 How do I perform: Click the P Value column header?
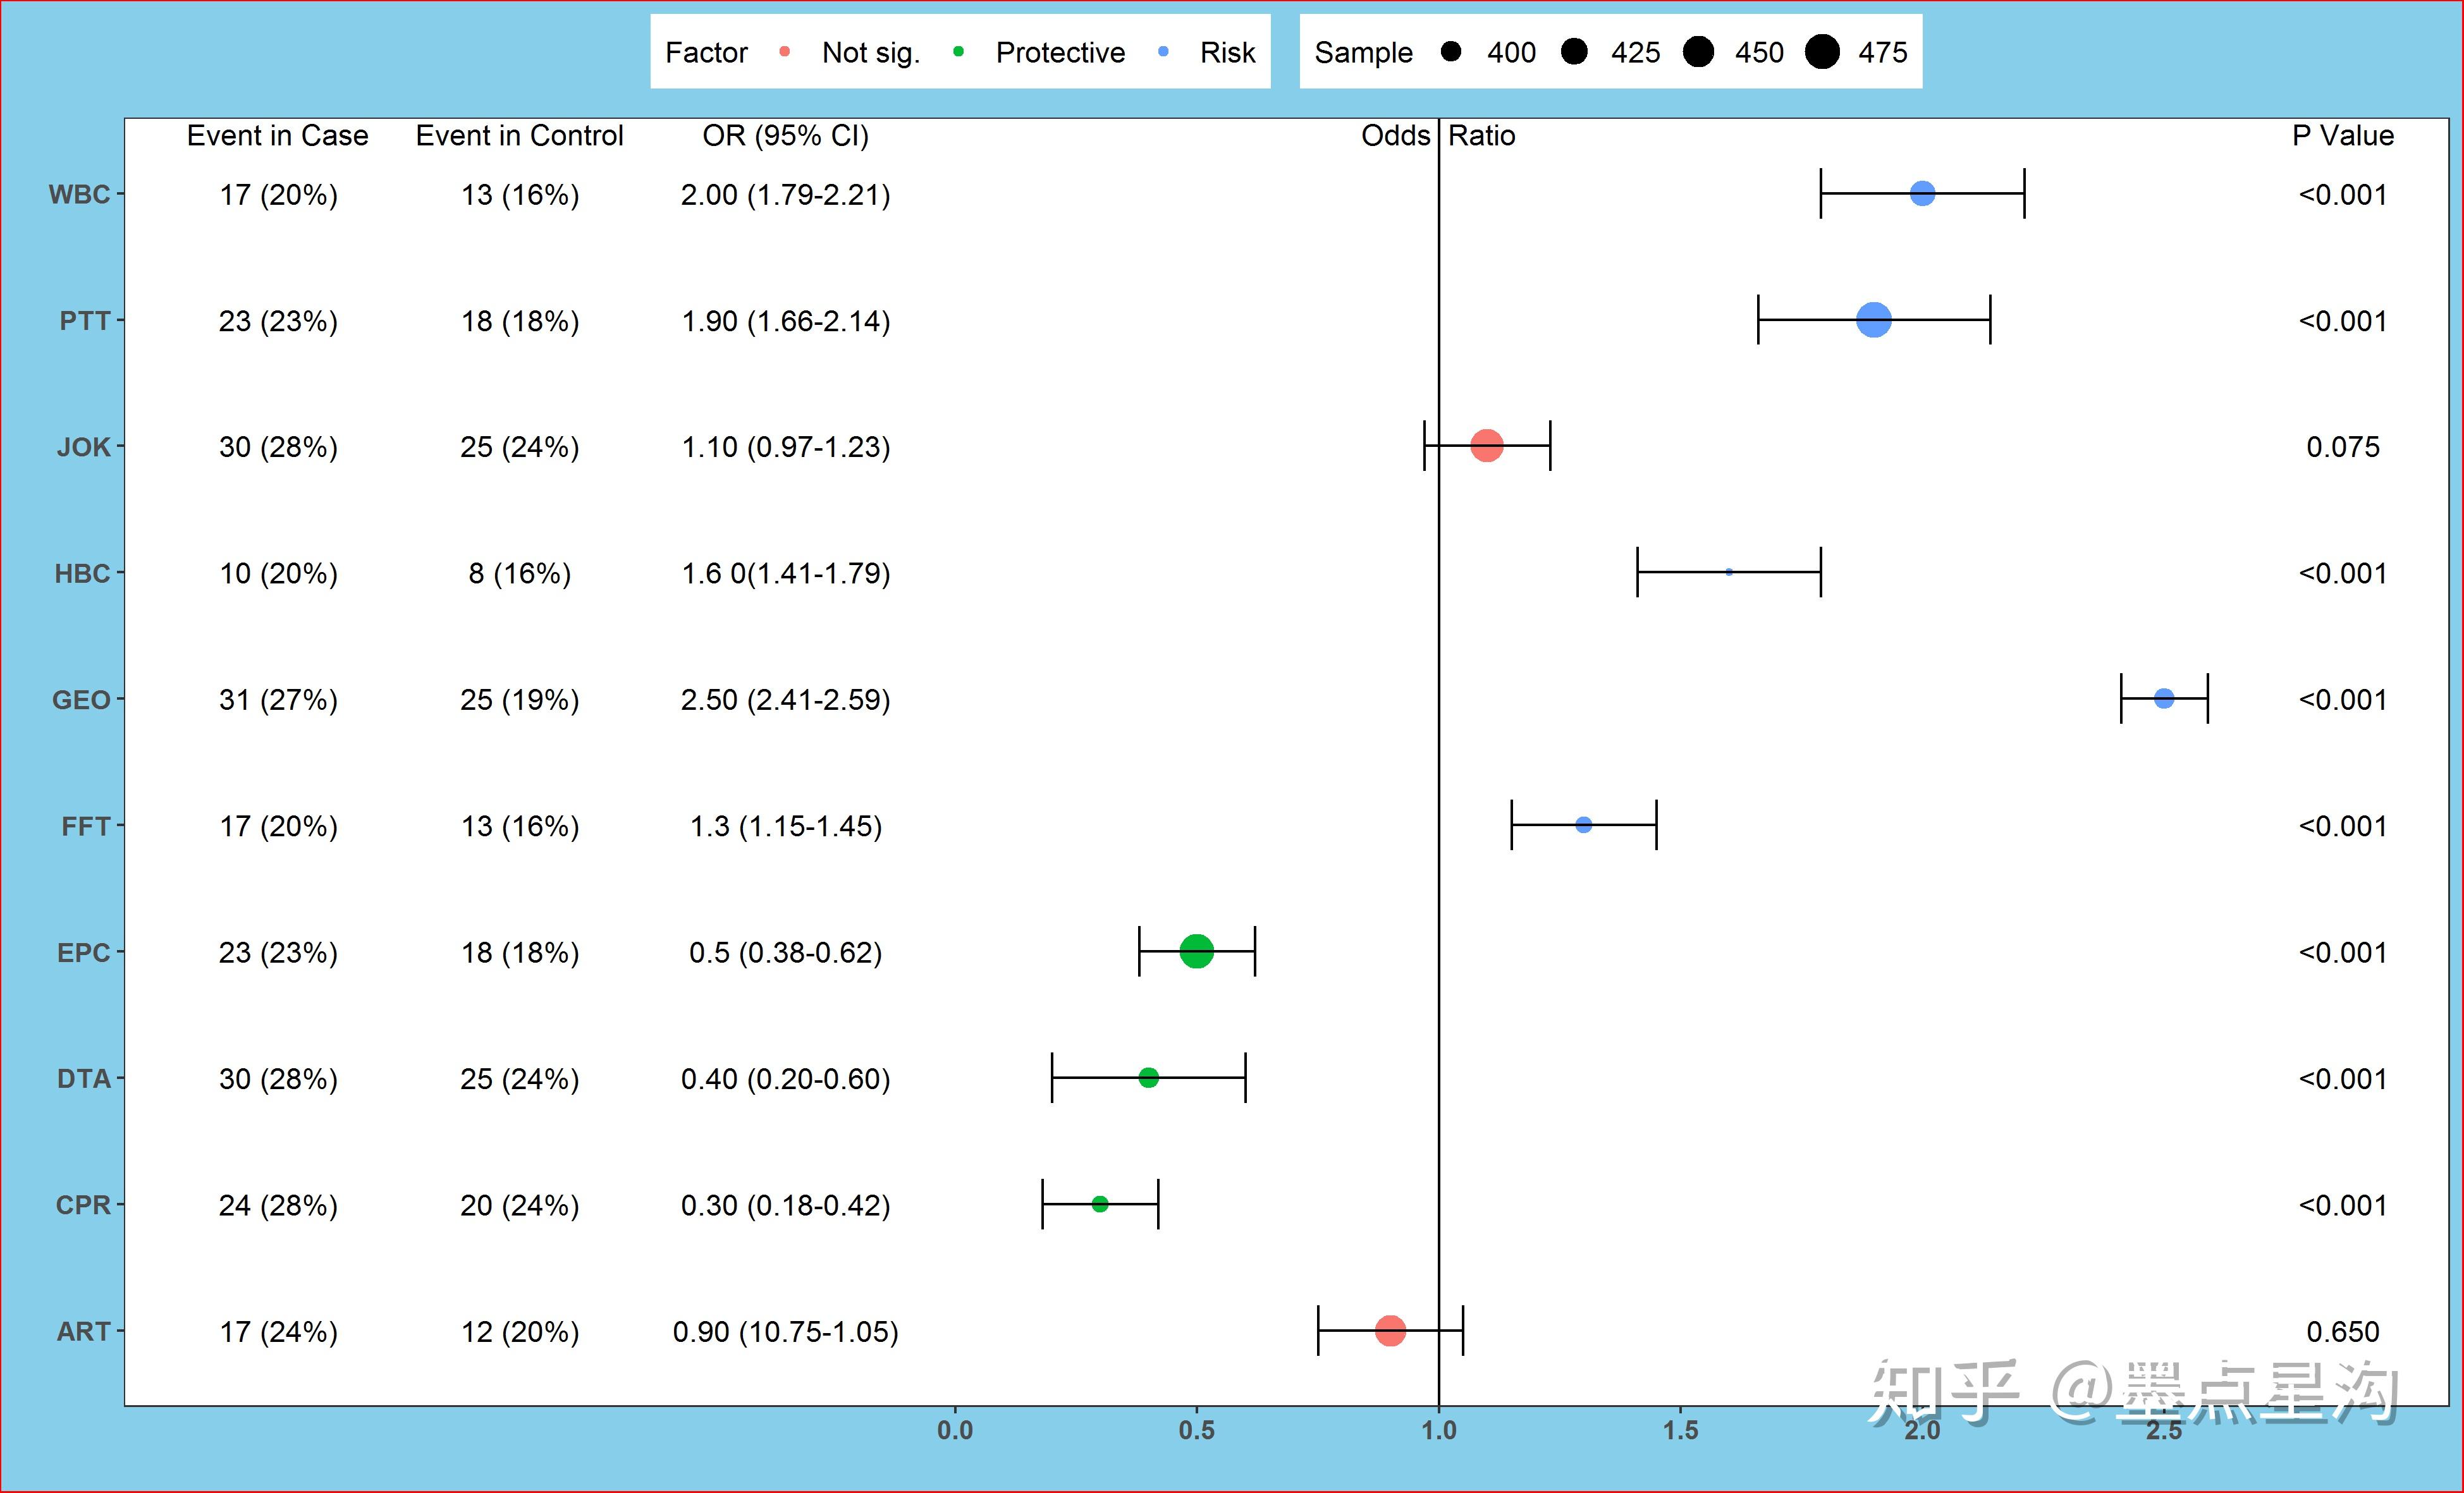coord(2342,136)
